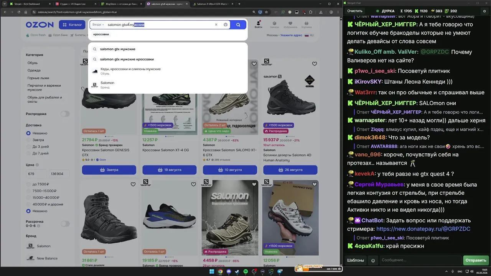Viewport: 491px width, 276px height.
Task: Click the Ozon logo in the header
Action: (40, 25)
